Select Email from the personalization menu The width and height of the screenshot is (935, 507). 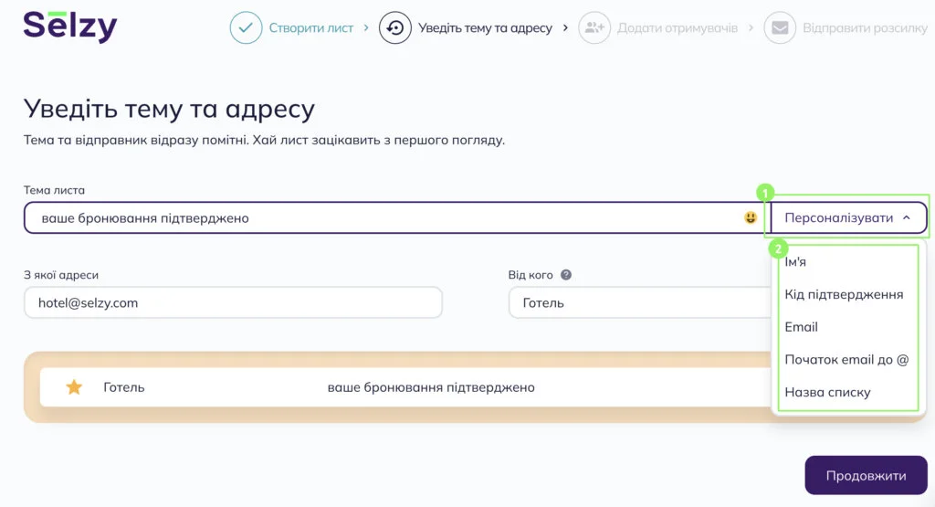pos(801,327)
